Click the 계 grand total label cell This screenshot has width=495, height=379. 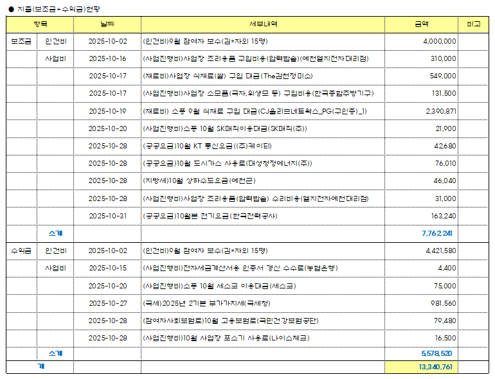40,367
